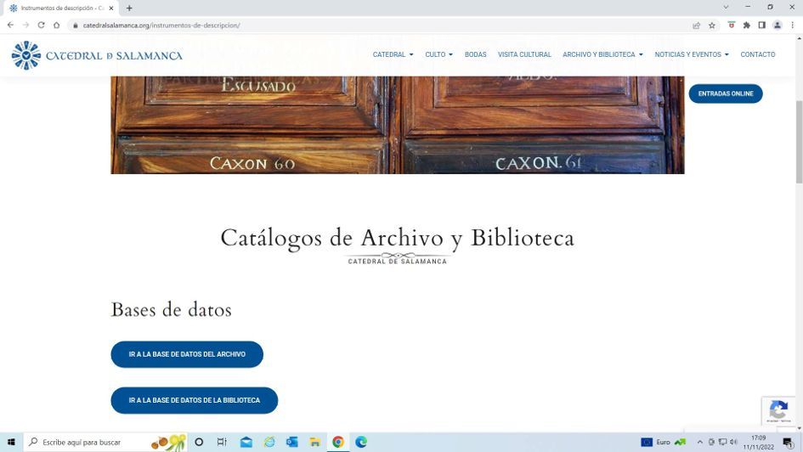
Task: Expand the ARCHIVO Y BIBLIOTECA dropdown
Action: pos(602,54)
